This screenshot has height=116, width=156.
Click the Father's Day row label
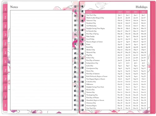90,58
